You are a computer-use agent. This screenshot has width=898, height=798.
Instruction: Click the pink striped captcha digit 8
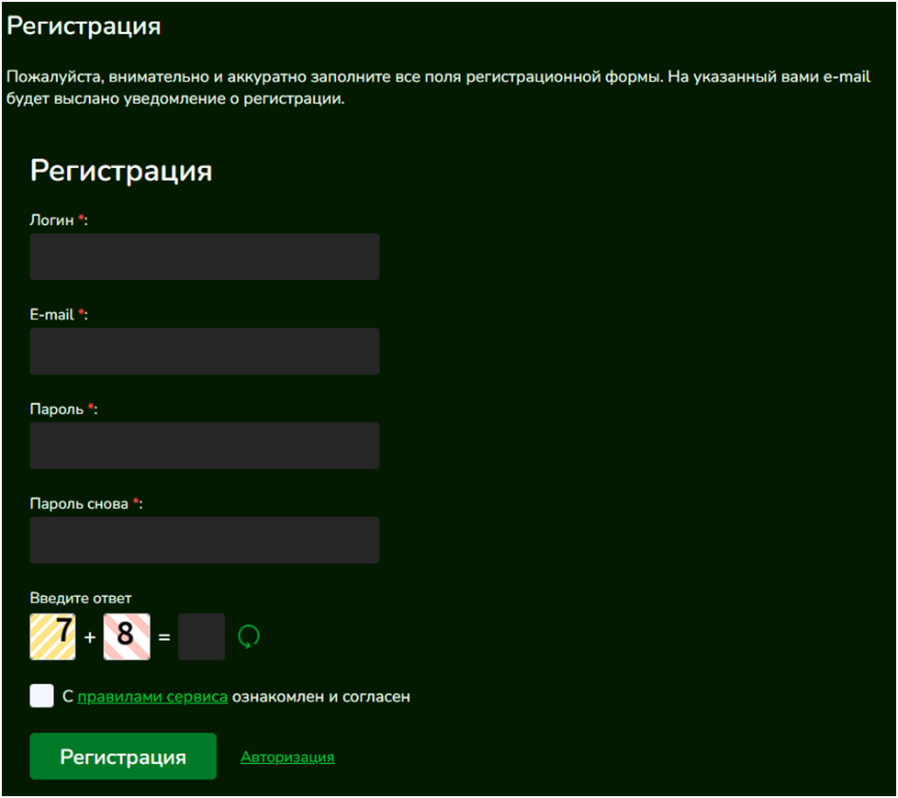pyautogui.click(x=126, y=635)
